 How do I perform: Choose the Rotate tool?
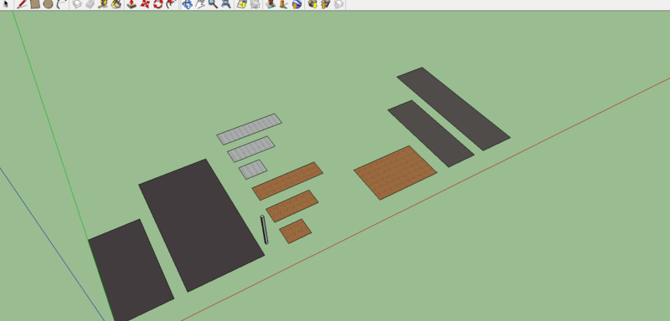[x=158, y=4]
